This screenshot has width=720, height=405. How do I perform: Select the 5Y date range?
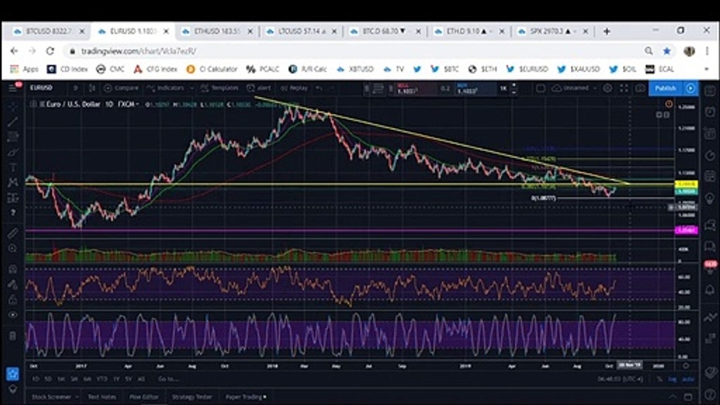tap(129, 379)
